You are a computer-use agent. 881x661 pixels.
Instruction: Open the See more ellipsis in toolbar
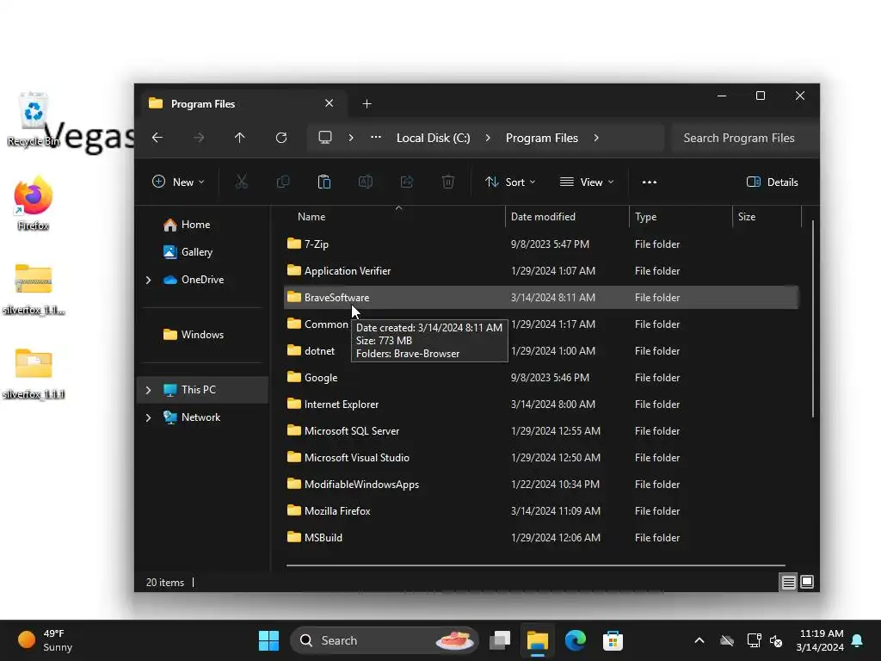coord(650,182)
